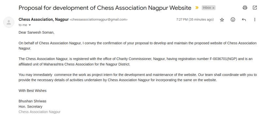Open the sender's profile avatar

tap(9, 22)
